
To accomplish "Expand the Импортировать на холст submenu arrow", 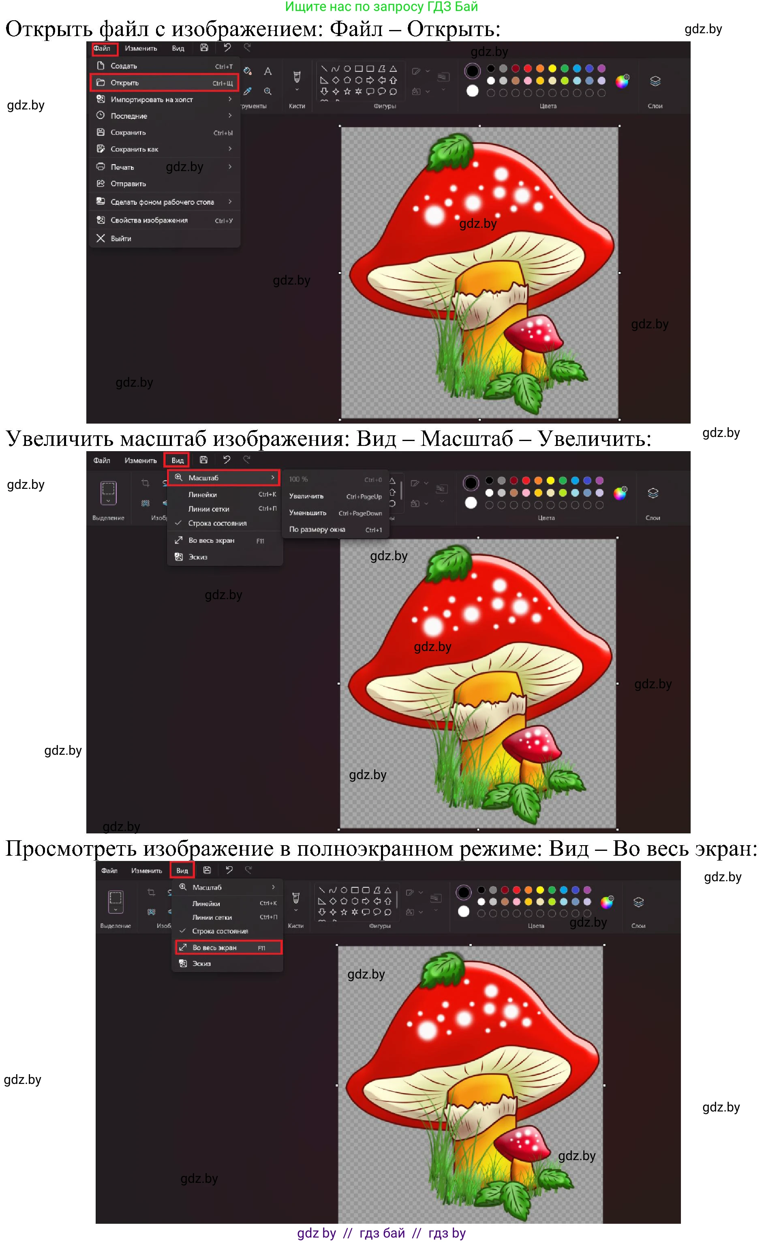I will [x=230, y=99].
